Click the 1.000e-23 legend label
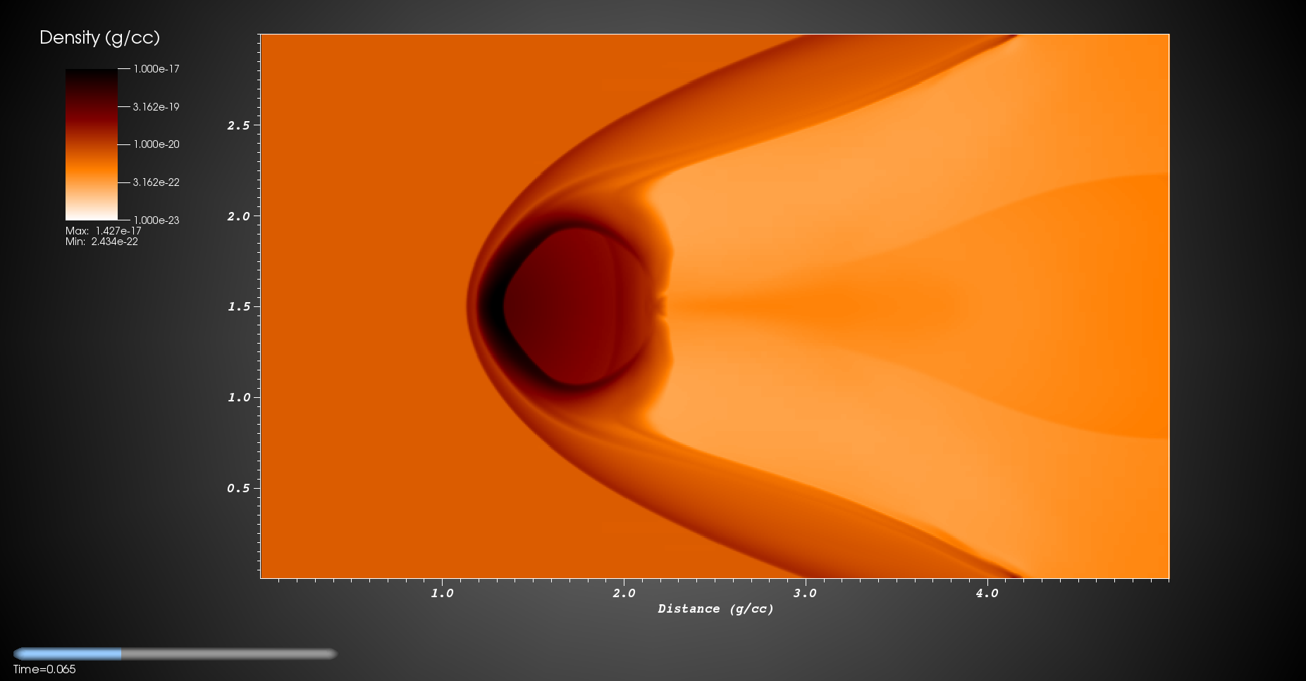 click(156, 220)
